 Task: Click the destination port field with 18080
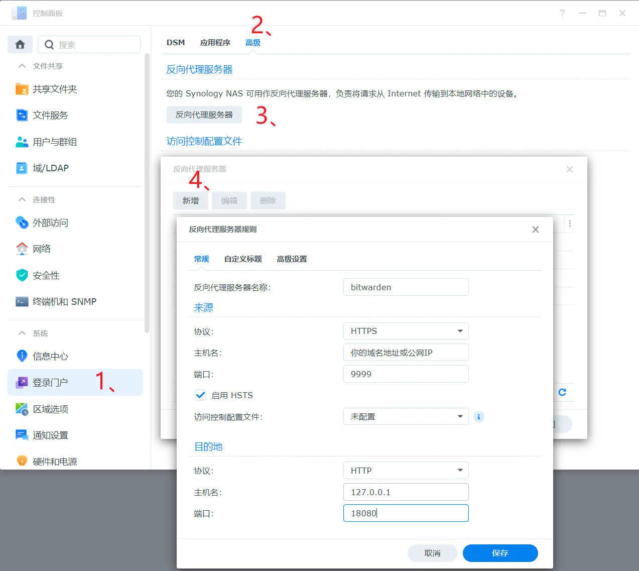406,513
